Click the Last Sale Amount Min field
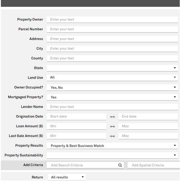Screen dimensions: 180x184 coord(76,136)
